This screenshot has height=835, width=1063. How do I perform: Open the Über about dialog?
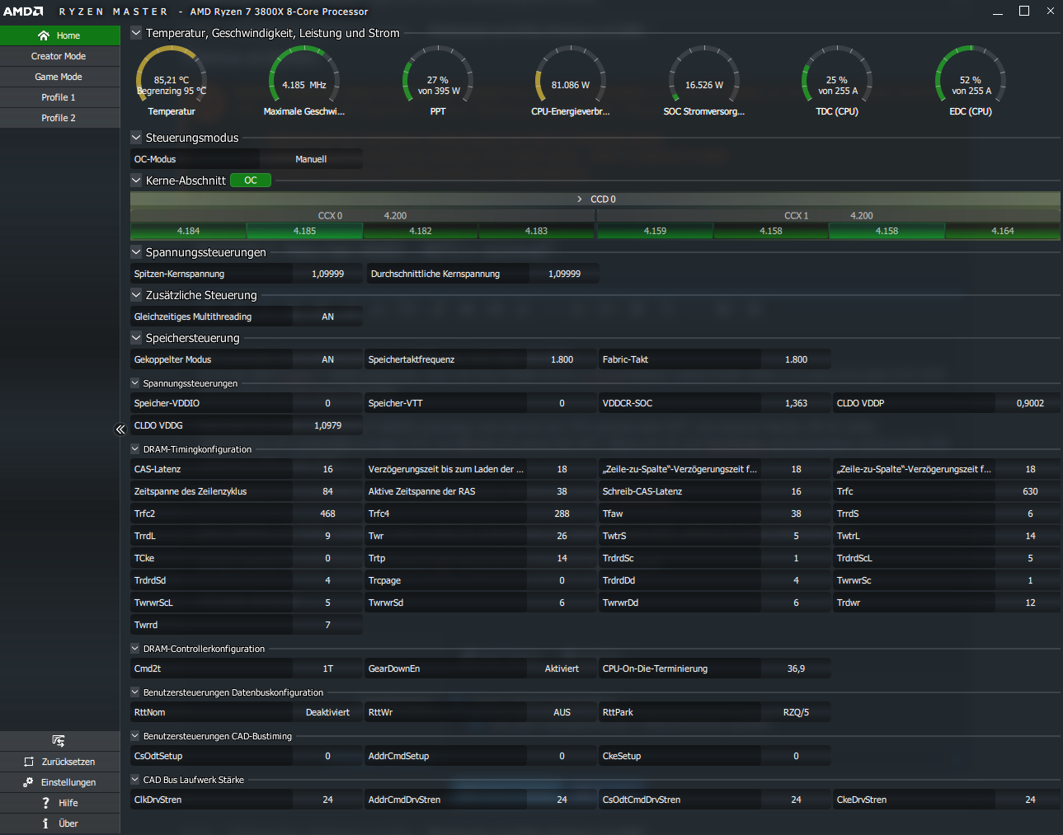click(x=59, y=823)
